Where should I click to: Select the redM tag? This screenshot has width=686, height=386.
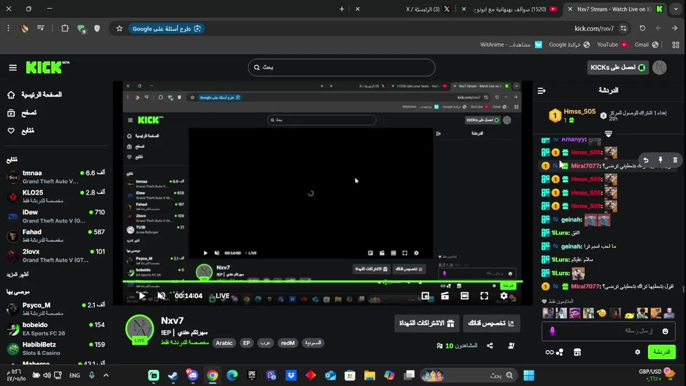pos(288,343)
